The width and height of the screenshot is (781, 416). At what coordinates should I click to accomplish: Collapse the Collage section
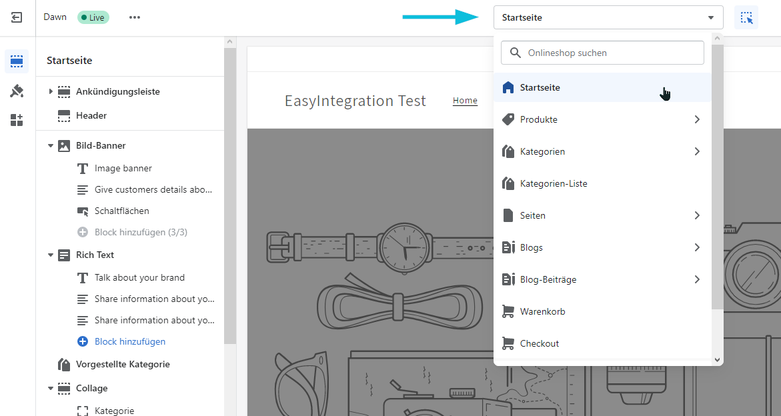pos(50,388)
